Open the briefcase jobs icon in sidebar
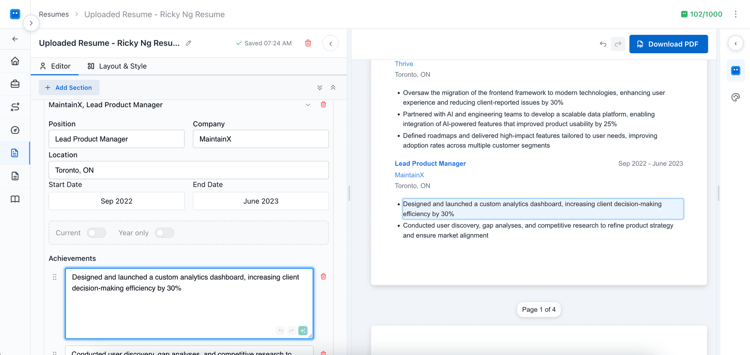Image resolution: width=750 pixels, height=355 pixels. (15, 84)
